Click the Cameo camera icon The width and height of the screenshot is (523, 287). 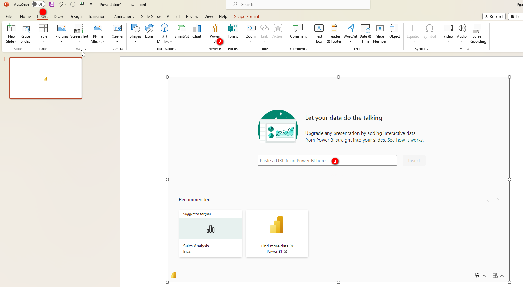point(117,29)
